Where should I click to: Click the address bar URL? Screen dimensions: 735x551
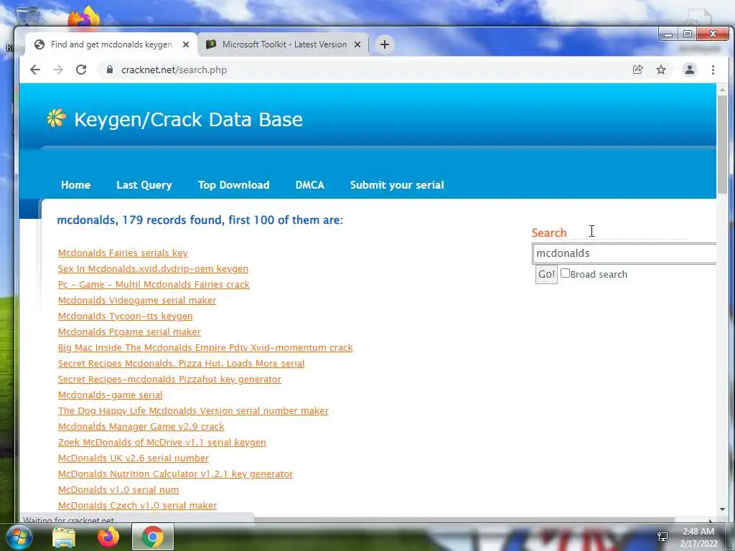point(174,70)
